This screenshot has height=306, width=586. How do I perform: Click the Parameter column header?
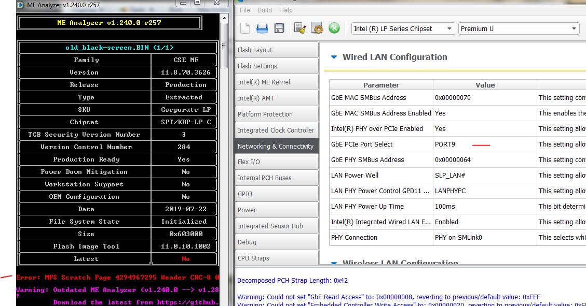[x=381, y=85]
